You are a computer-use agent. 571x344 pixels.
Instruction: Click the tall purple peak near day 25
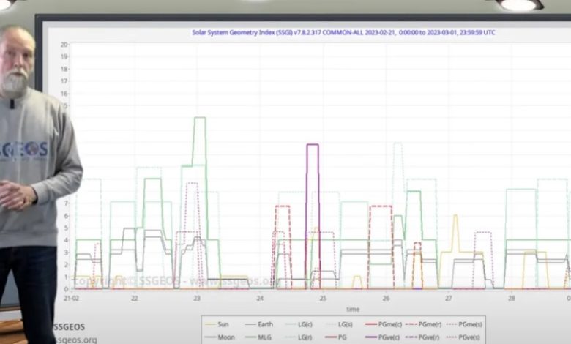coord(313,146)
